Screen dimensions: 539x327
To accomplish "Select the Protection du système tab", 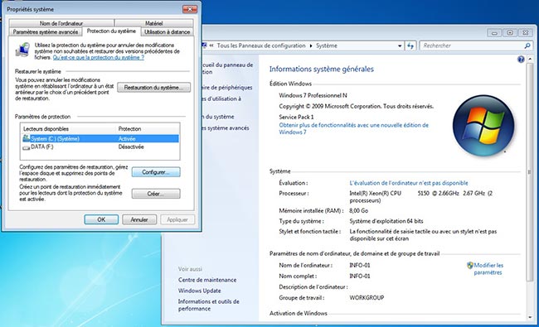I will (111, 31).
